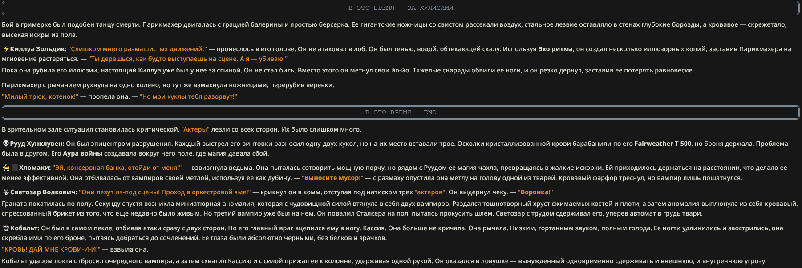Image resolution: width=802 pixels, height=268 pixels.
Task: Click the words "пропела она."
Action: point(109,97)
